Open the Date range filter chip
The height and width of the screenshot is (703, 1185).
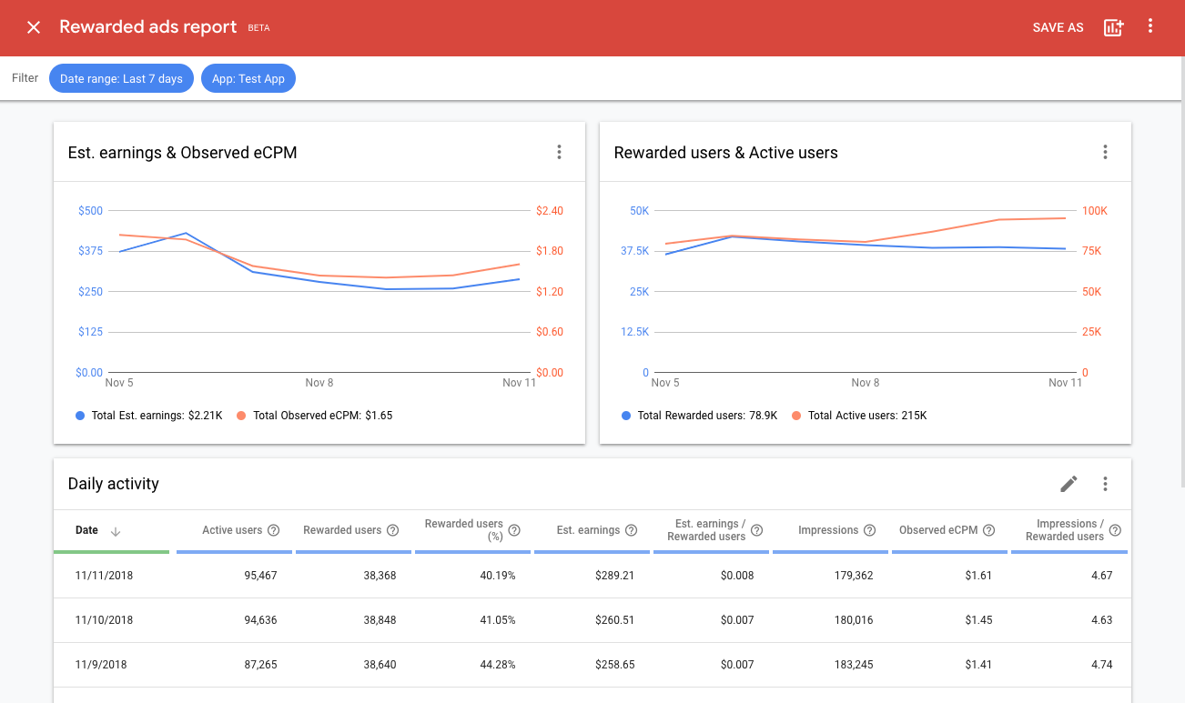point(121,79)
